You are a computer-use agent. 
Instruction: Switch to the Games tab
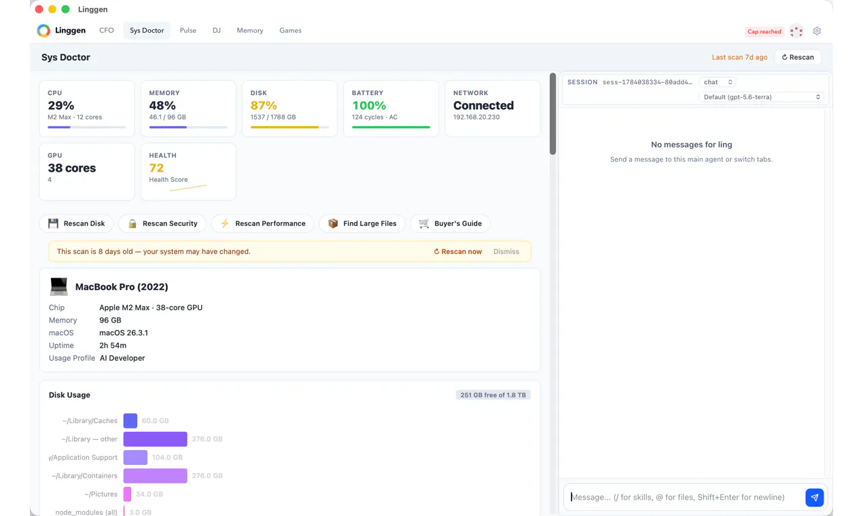tap(290, 31)
